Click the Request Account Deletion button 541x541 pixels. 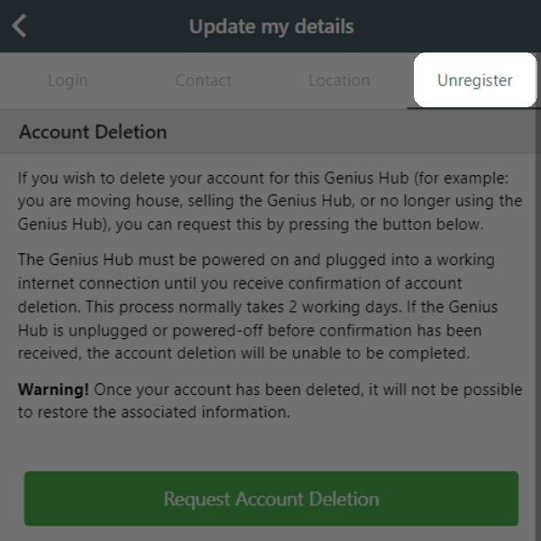click(x=271, y=499)
